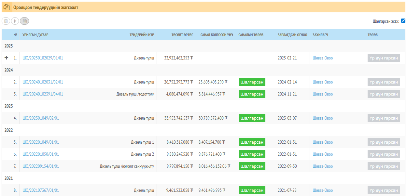Viewport: 407px width, 196px height.
Task: Click the Үр дүн гарсан status in row 1
Action: point(384,58)
